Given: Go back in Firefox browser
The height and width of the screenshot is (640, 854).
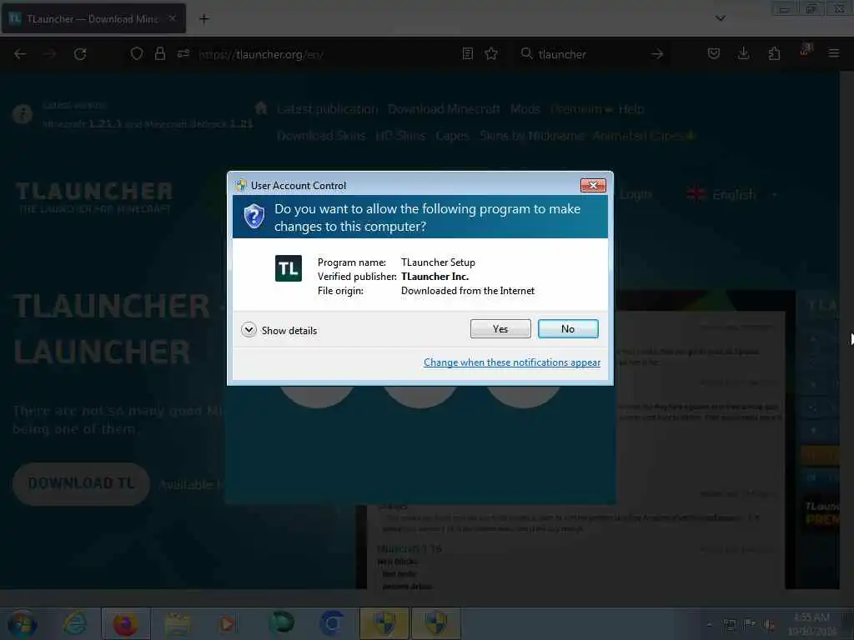Looking at the screenshot, I should [x=20, y=54].
